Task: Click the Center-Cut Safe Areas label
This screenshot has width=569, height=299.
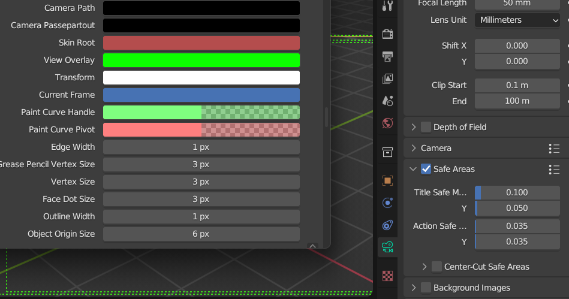Action: (487, 267)
